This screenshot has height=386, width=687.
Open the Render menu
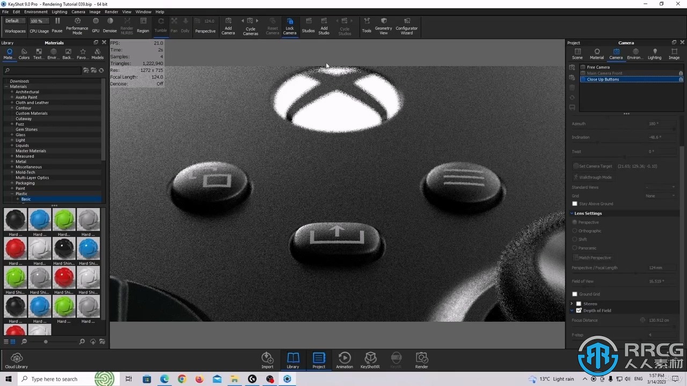[112, 12]
